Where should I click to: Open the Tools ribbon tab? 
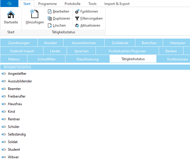click(92, 4)
